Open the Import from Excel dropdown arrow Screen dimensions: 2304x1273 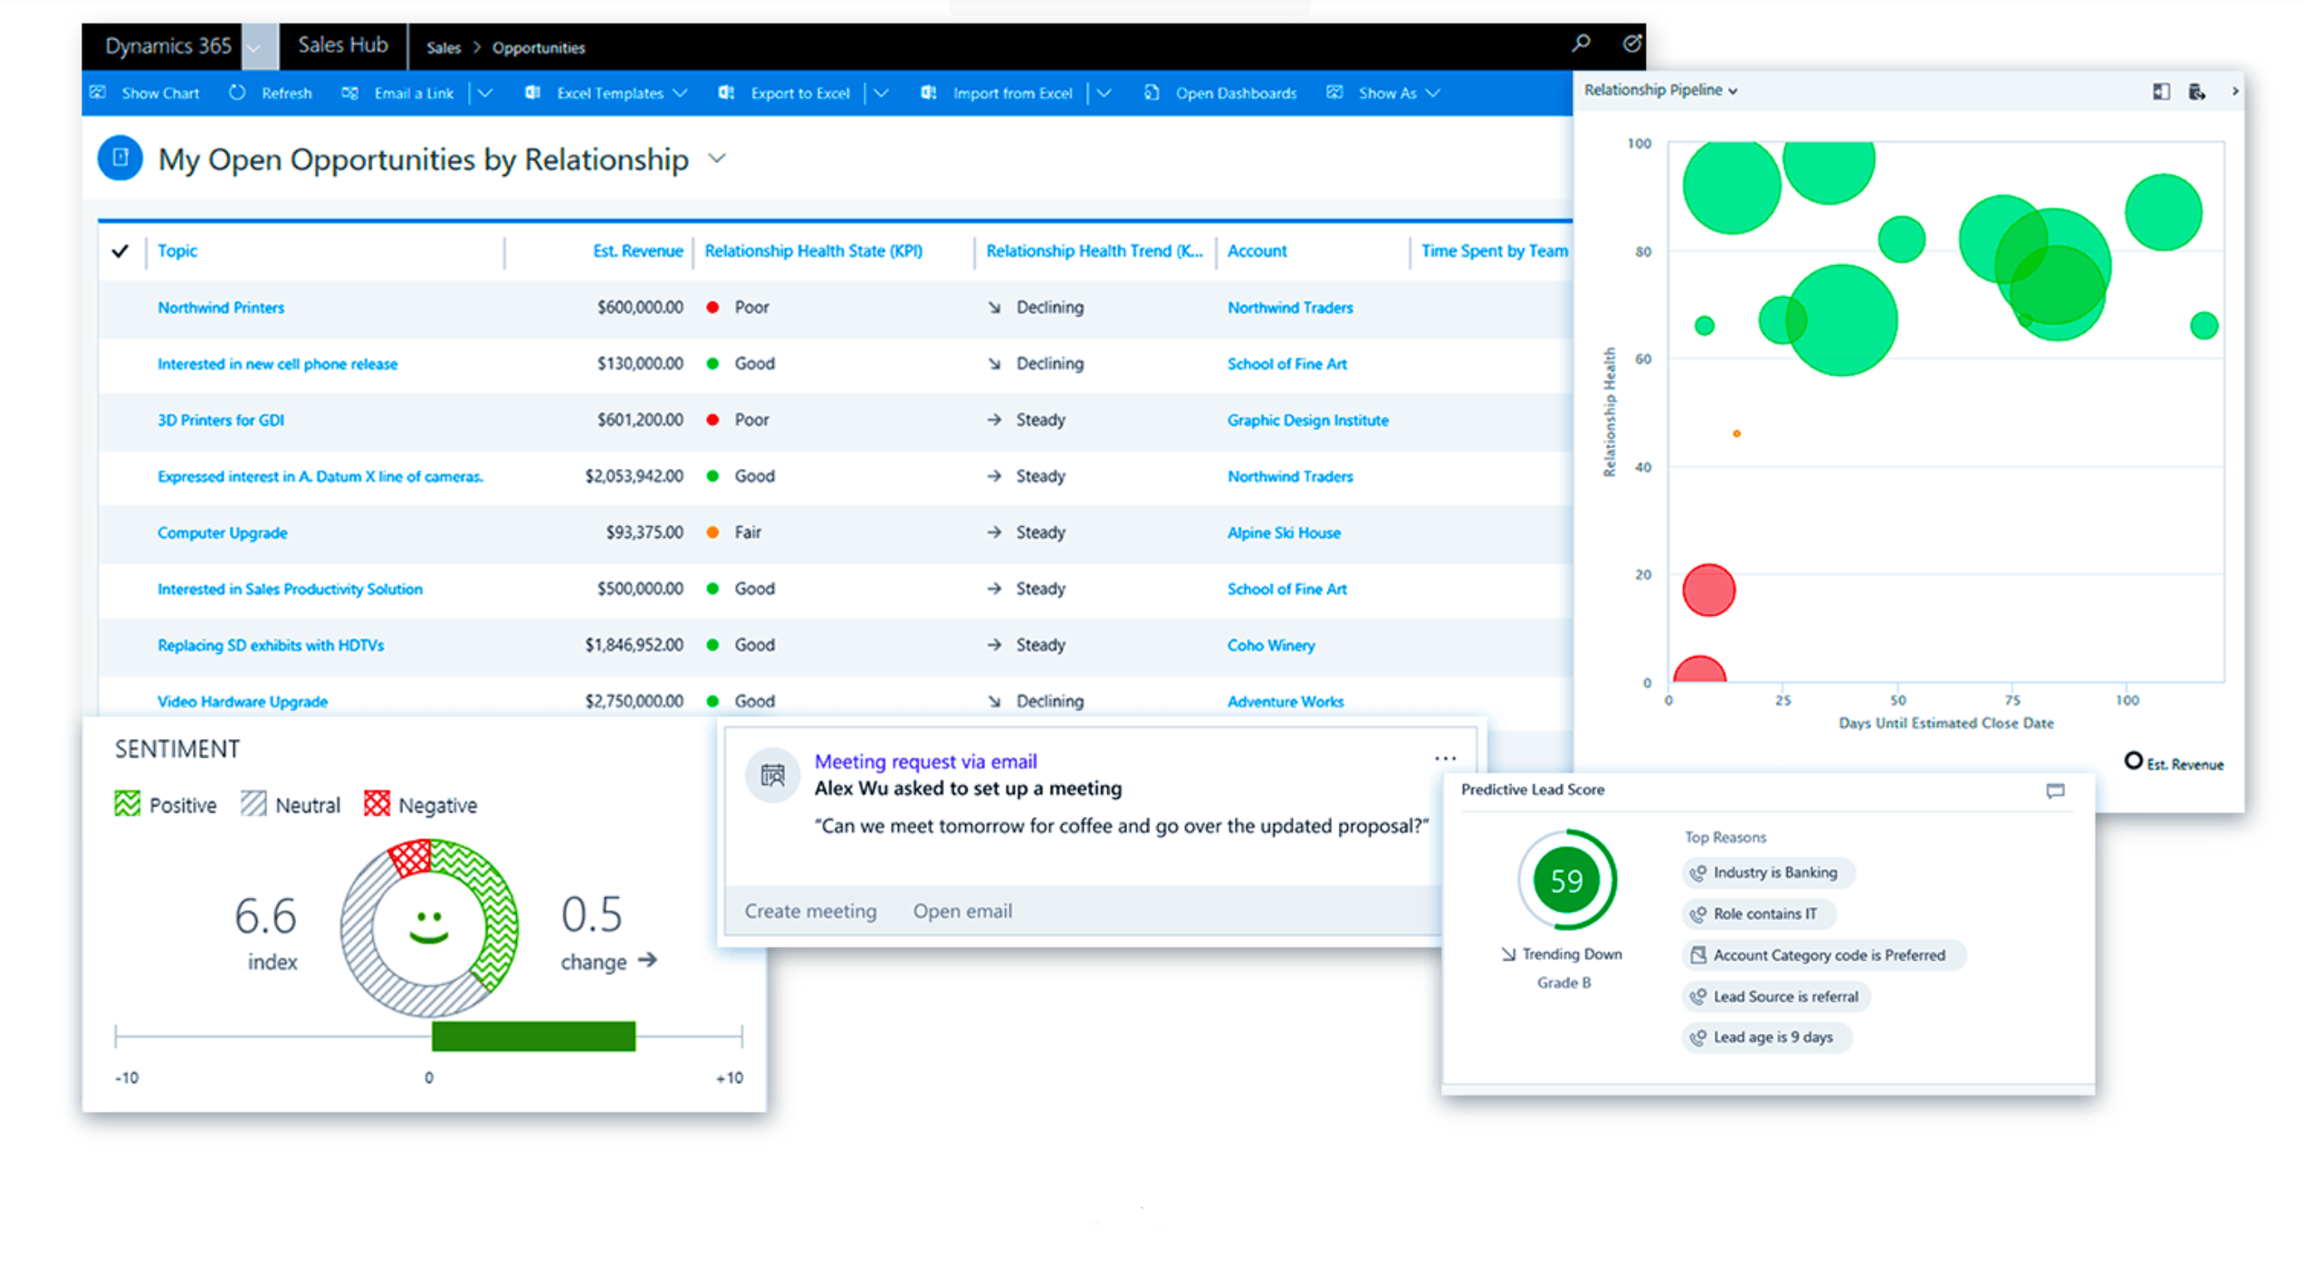point(1104,92)
